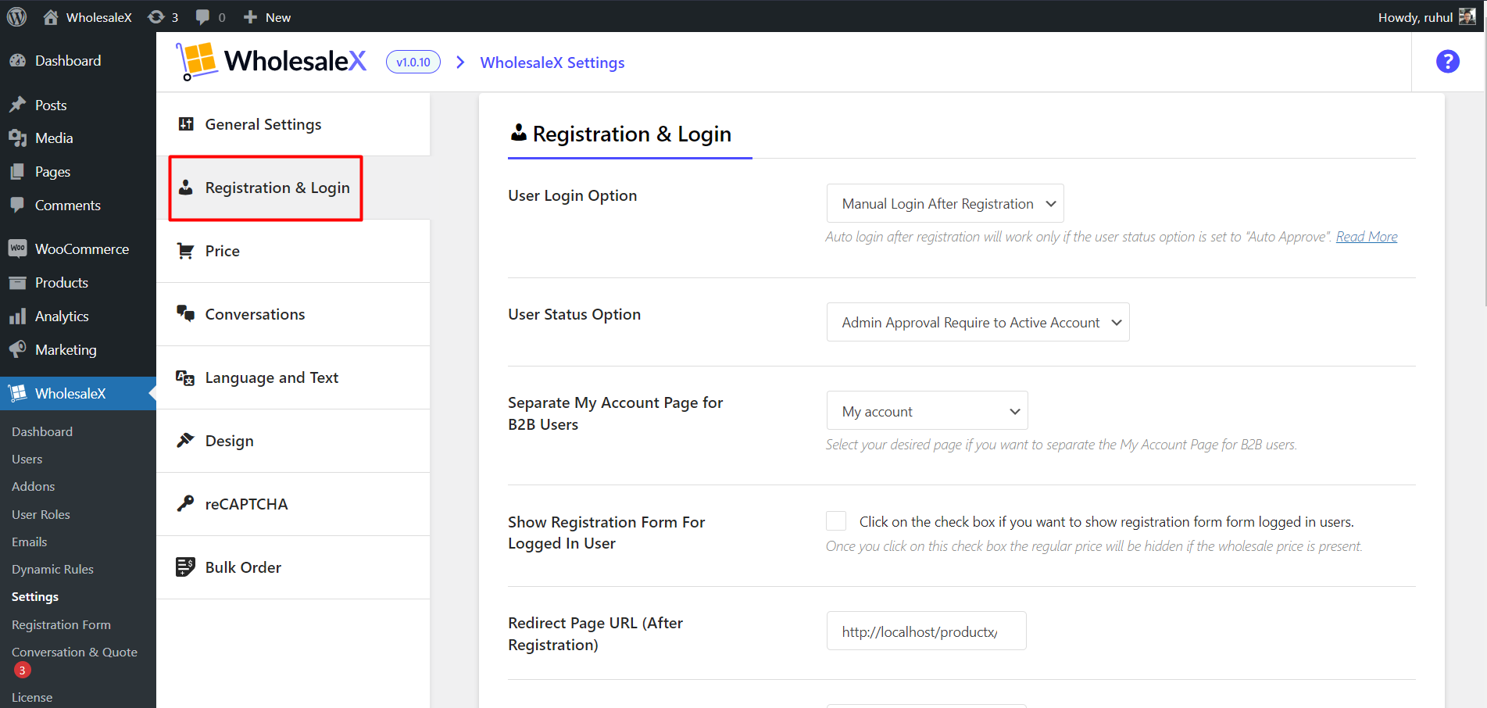Click the Read More link
Image resolution: width=1487 pixels, height=708 pixels.
(x=1367, y=236)
